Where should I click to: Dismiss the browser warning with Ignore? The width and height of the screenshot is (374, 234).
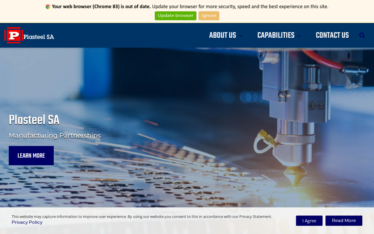(209, 16)
